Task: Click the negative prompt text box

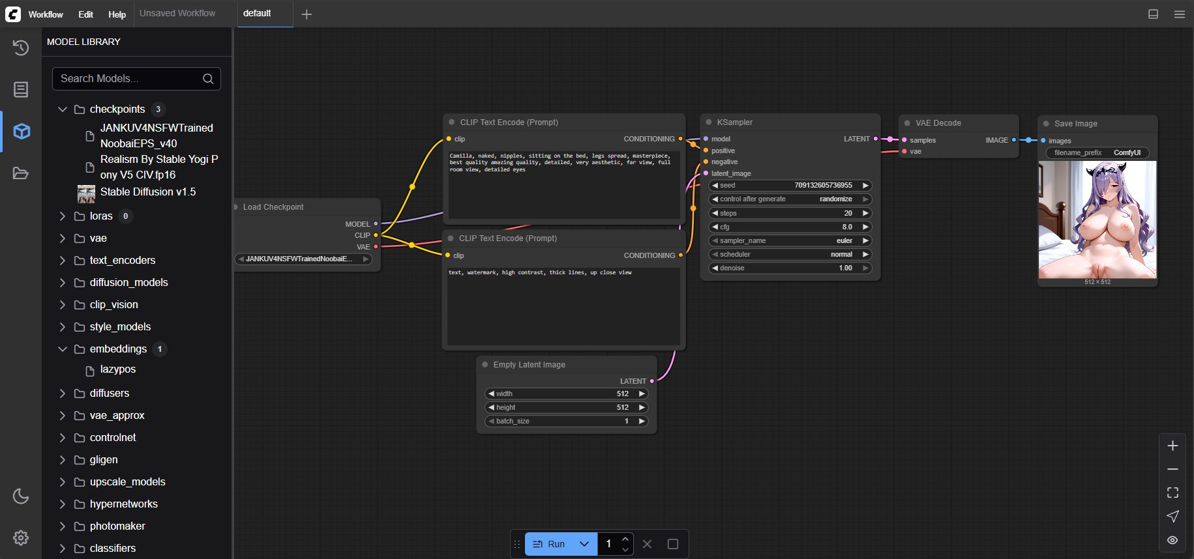Action: pyautogui.click(x=564, y=306)
